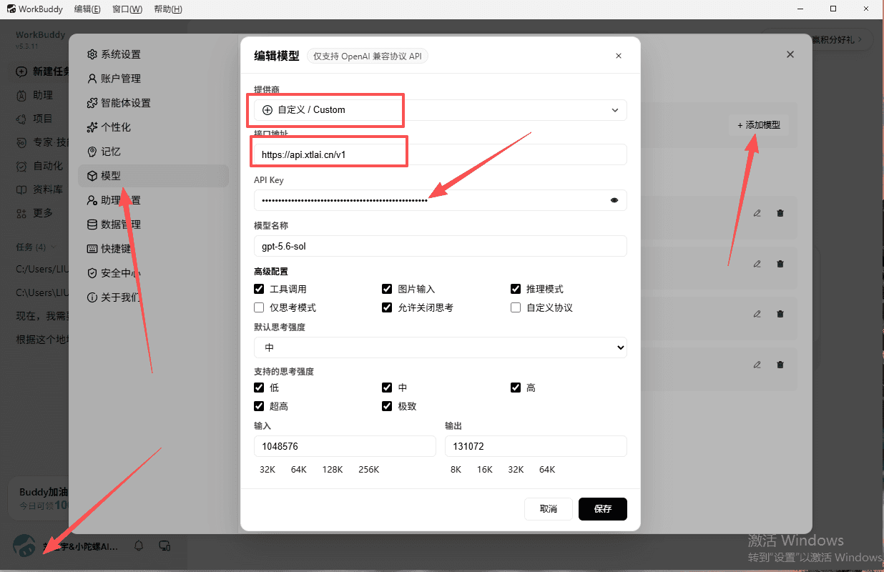
Task: Choose the 8K output preset
Action: (x=456, y=470)
